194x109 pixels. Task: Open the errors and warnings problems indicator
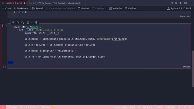(x=32, y=107)
